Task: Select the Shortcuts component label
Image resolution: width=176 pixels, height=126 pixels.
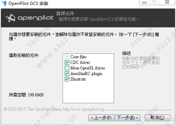Action: coord(78,79)
